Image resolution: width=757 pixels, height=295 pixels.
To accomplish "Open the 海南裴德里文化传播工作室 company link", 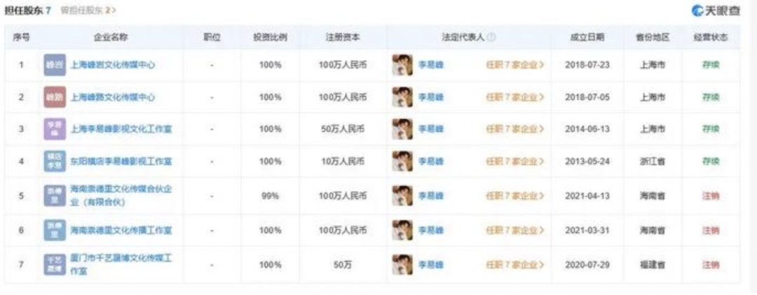I will [121, 230].
